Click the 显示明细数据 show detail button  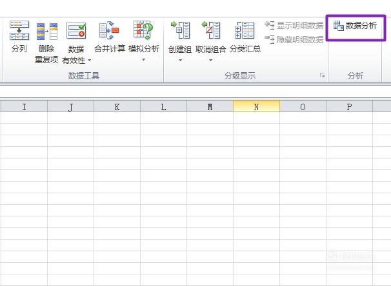point(294,25)
